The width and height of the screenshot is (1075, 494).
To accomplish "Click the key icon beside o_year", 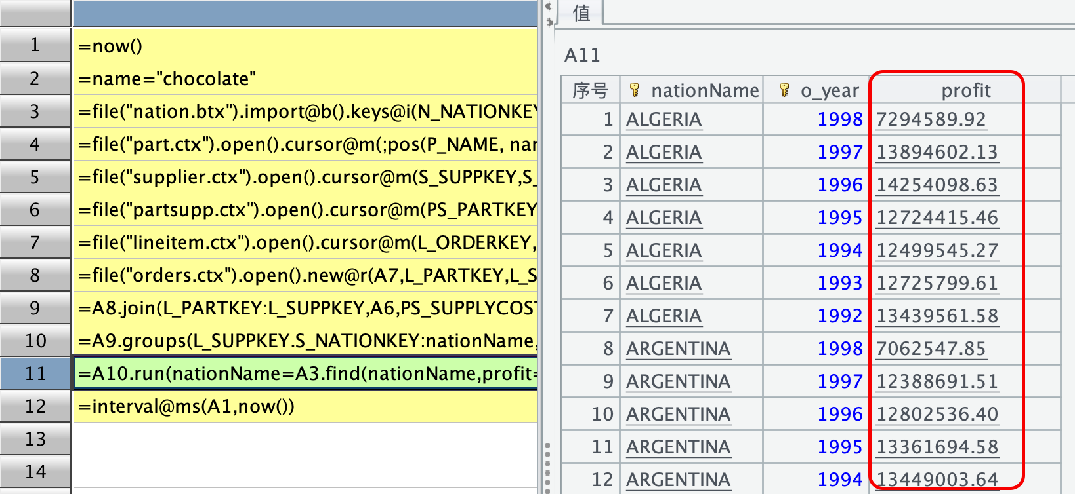I will pyautogui.click(x=784, y=90).
